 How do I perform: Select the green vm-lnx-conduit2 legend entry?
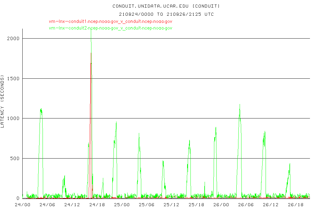pyautogui.click(x=110, y=28)
